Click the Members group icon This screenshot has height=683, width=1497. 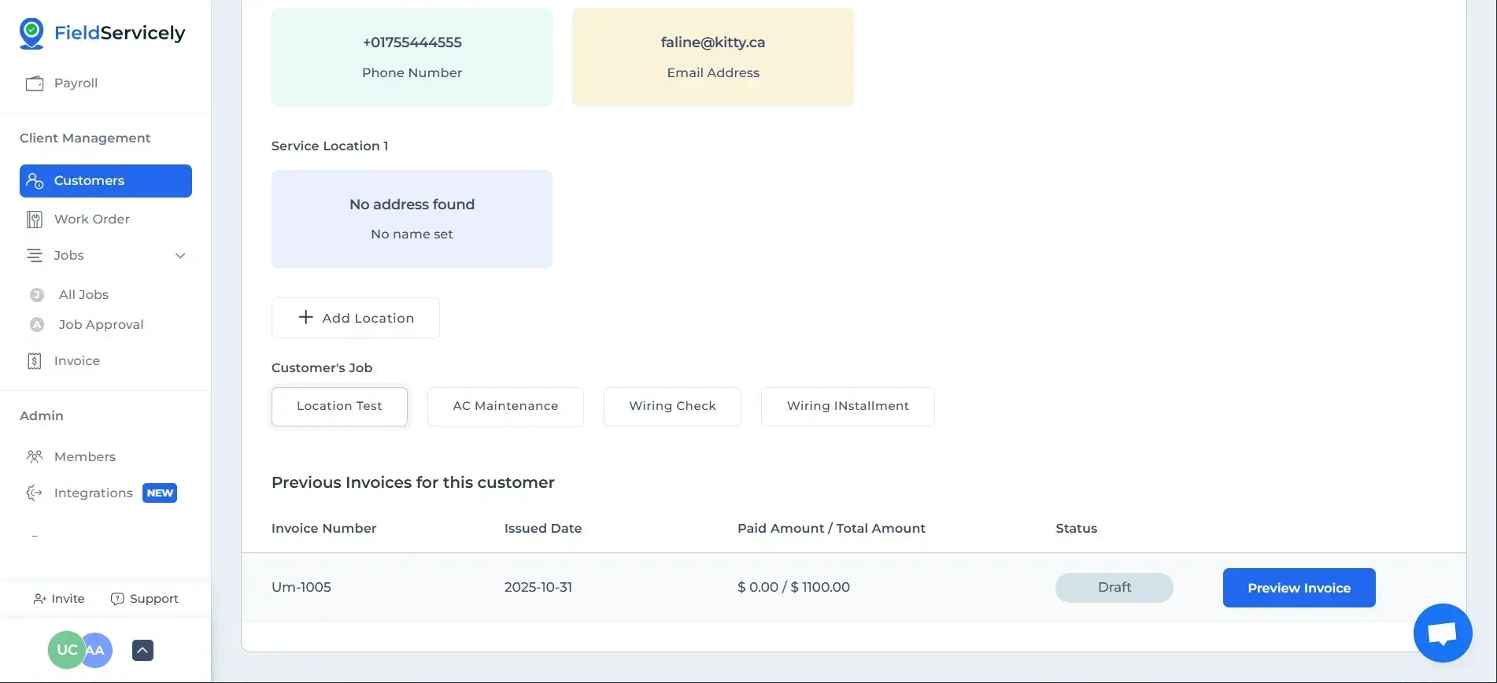point(35,456)
